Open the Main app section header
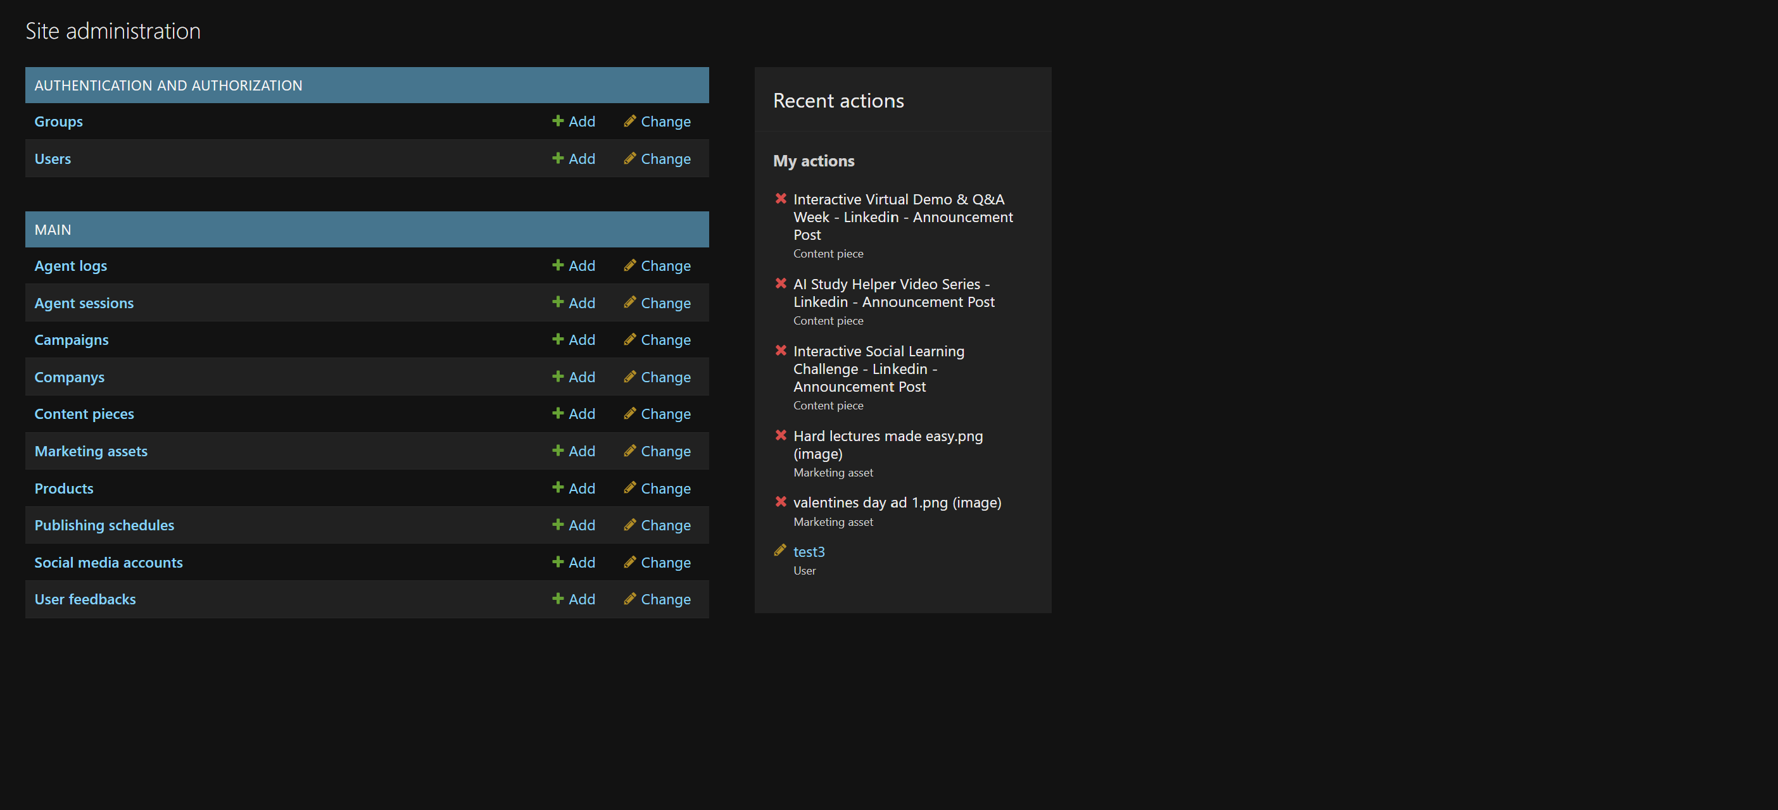The image size is (1778, 810). tap(53, 229)
